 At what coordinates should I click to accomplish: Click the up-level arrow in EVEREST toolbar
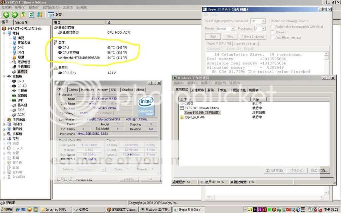23,15
